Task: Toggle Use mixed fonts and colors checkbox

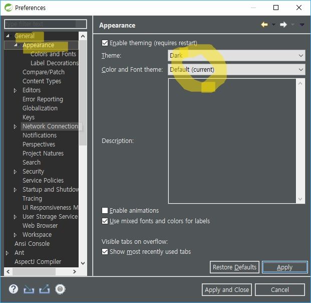Action: click(105, 221)
